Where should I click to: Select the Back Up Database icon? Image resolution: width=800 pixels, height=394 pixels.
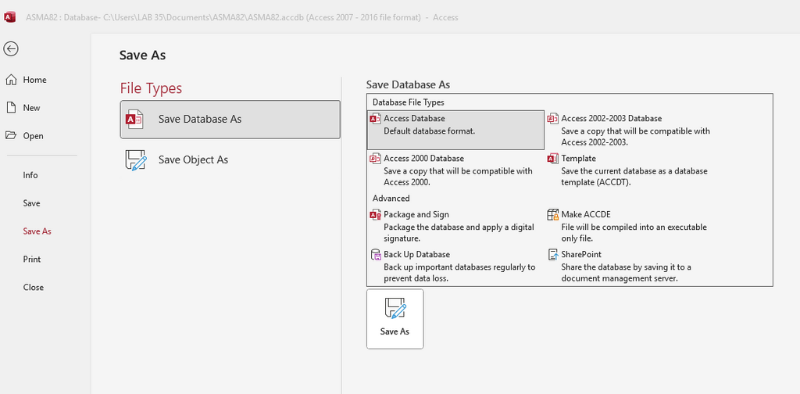[376, 255]
